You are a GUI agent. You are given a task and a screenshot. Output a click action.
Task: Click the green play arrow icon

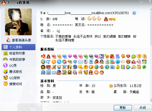point(128,67)
